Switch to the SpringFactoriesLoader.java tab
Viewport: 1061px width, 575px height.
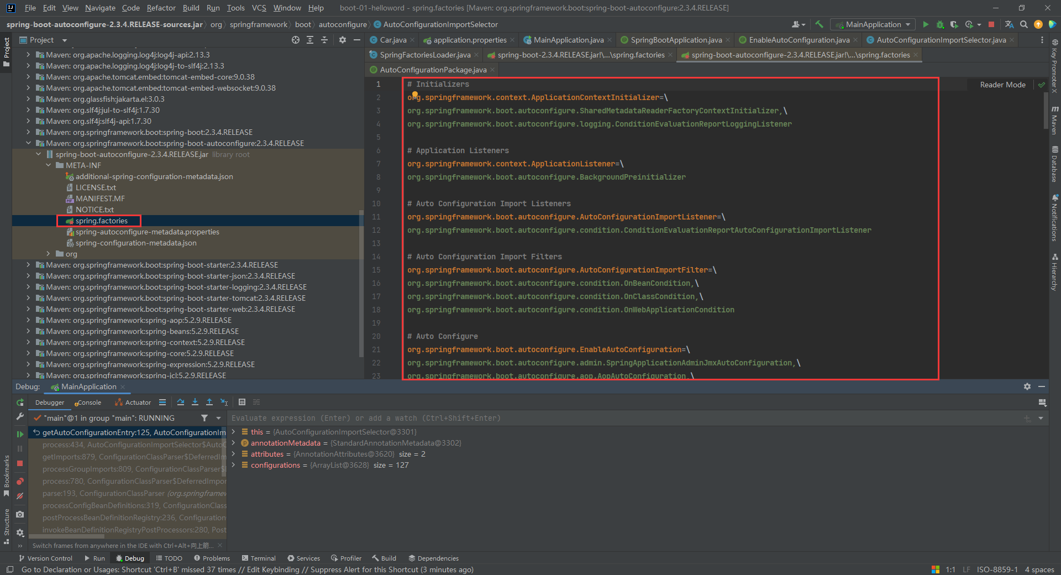[x=424, y=55]
